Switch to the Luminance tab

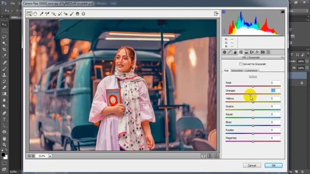click(251, 71)
